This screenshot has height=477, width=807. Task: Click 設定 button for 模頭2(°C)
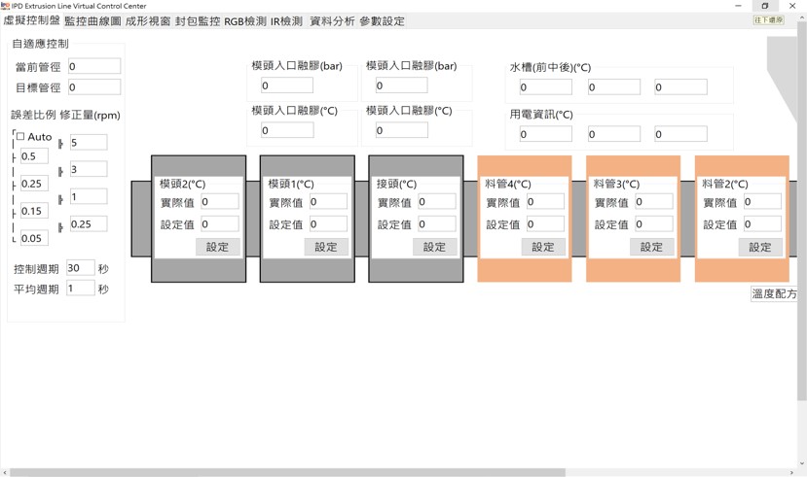218,247
